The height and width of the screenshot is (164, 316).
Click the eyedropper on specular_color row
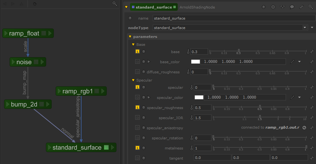(x=292, y=97)
